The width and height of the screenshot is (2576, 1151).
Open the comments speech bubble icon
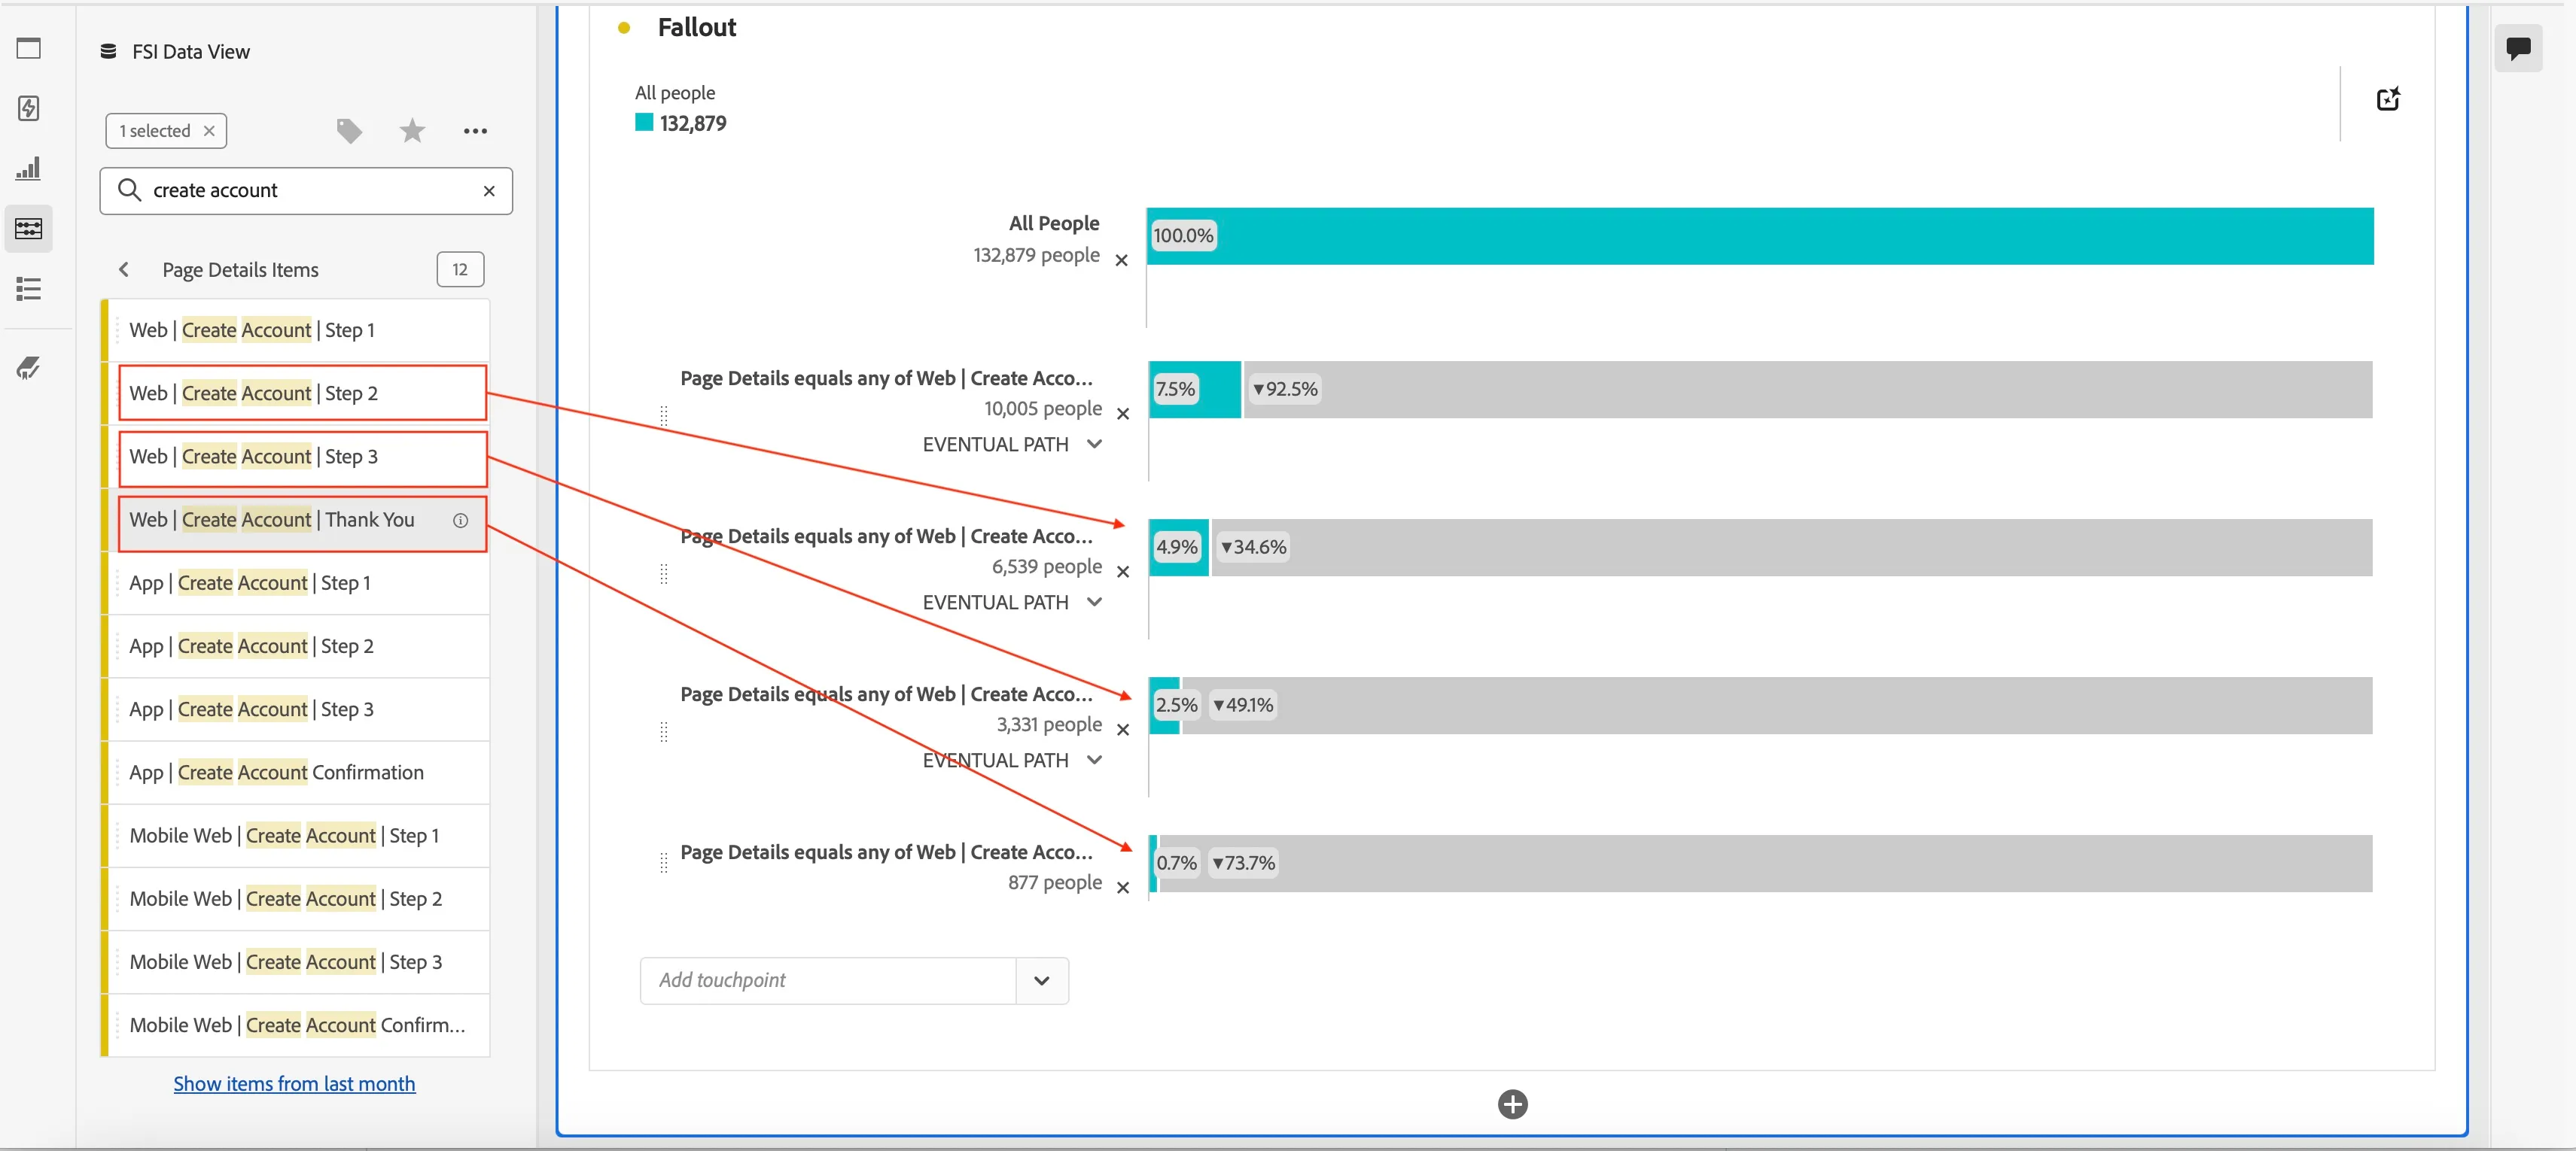[2518, 48]
